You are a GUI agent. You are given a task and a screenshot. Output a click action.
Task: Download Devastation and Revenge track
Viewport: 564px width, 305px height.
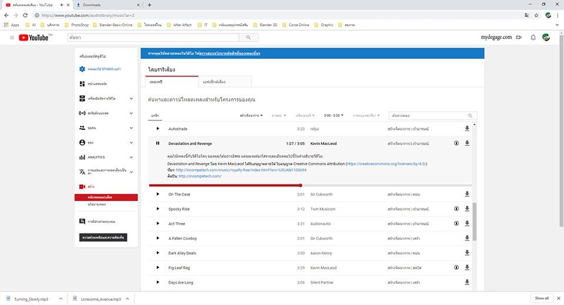[x=467, y=143]
